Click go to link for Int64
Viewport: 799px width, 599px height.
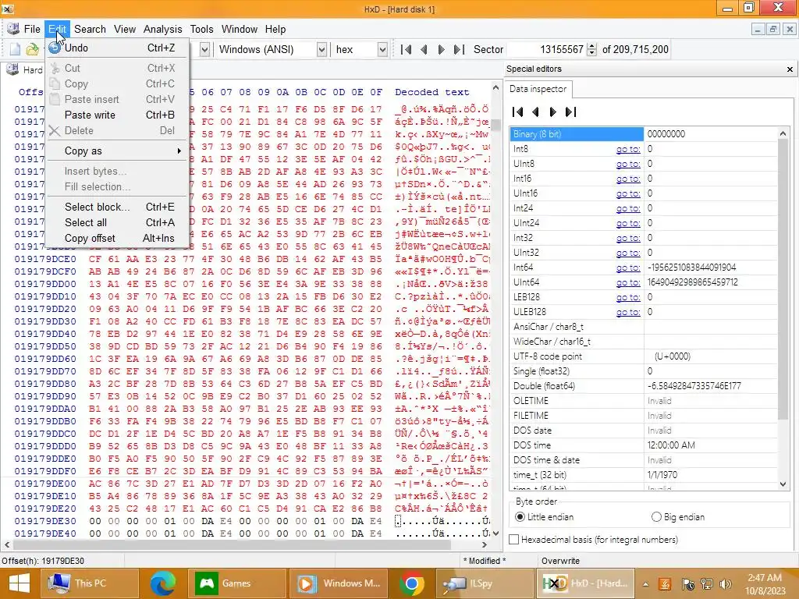point(628,268)
